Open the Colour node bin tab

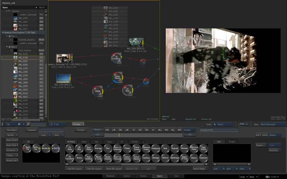84,141
